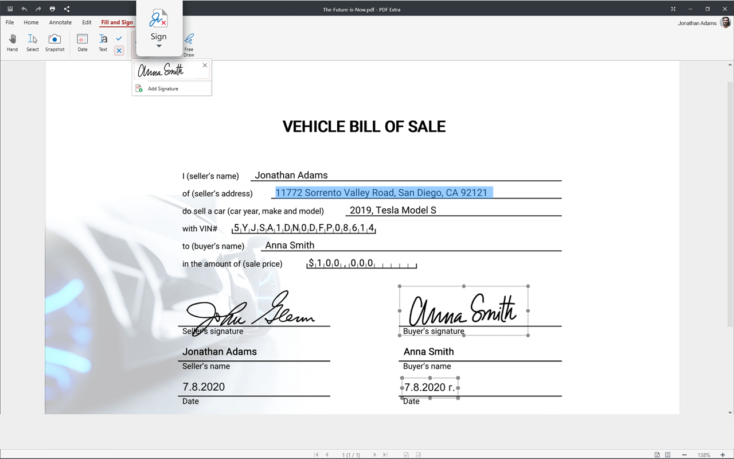This screenshot has width=734, height=459.
Task: Toggle full screen mode icon
Action: tap(673, 9)
